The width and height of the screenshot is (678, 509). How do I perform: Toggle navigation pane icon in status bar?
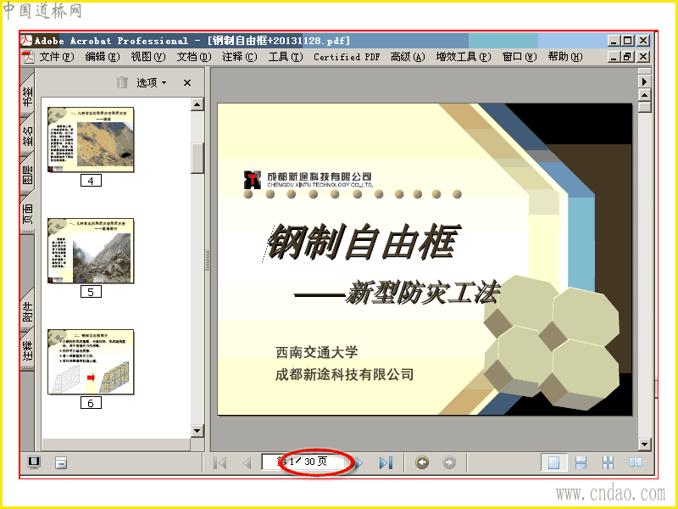coord(34,462)
